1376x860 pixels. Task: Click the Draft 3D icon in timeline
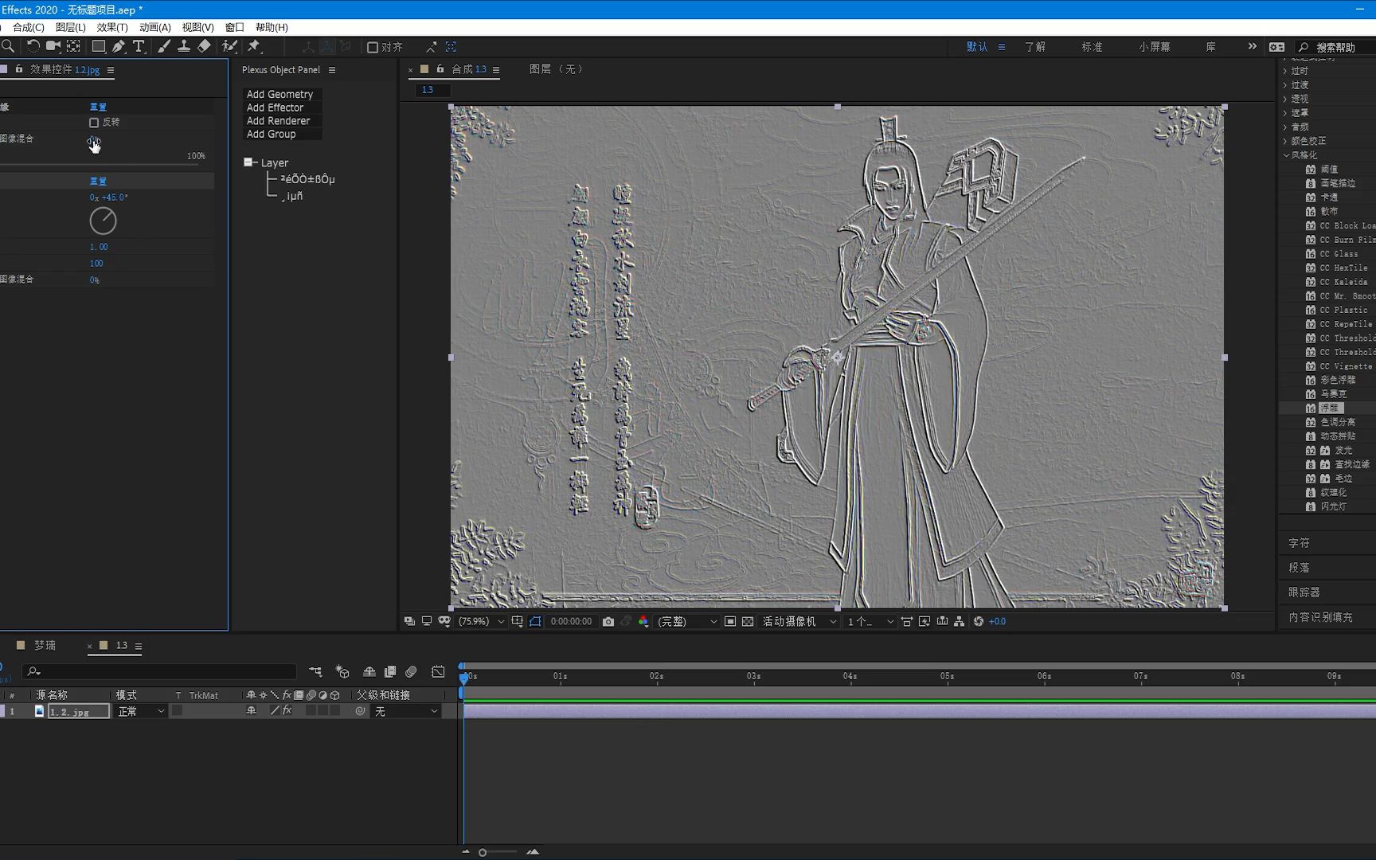342,671
